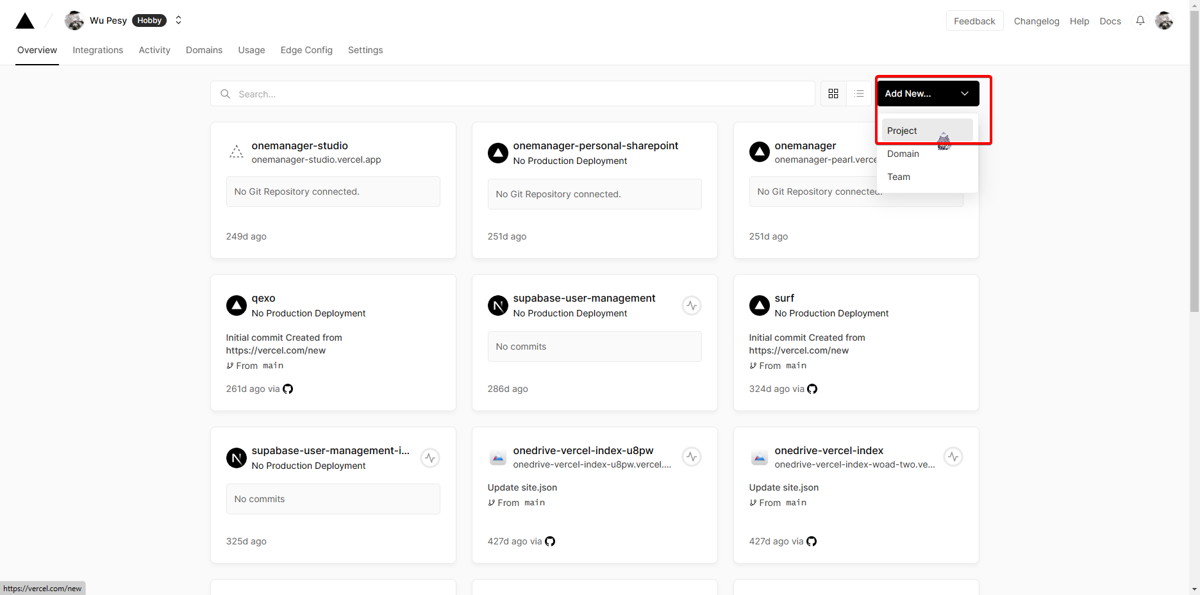Click the activity icon on onedrive-vercel-index-u8pw card

pyautogui.click(x=691, y=457)
